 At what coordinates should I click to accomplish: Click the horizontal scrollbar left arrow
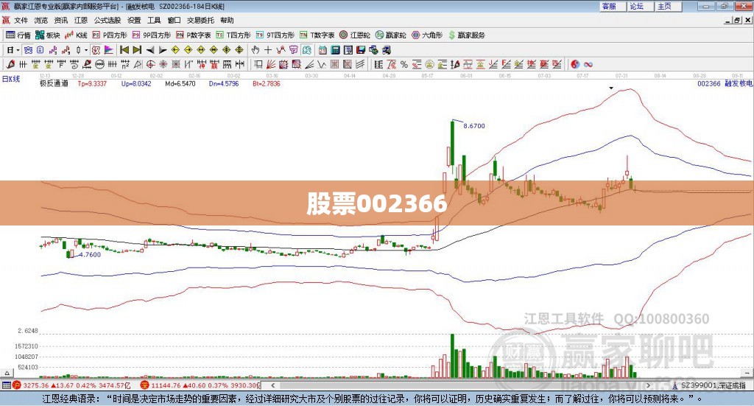(273, 385)
